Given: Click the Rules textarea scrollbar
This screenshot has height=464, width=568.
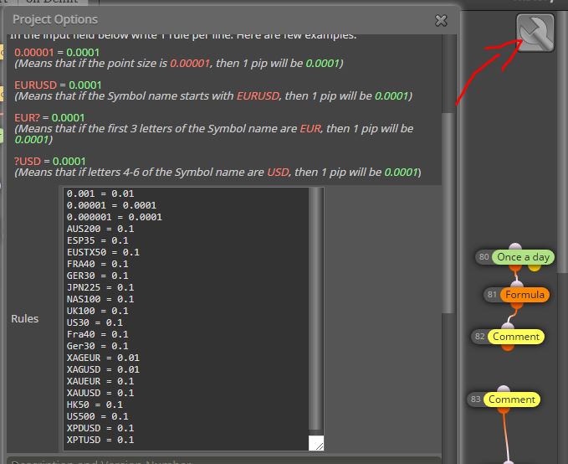Looking at the screenshot, I should coord(316,308).
